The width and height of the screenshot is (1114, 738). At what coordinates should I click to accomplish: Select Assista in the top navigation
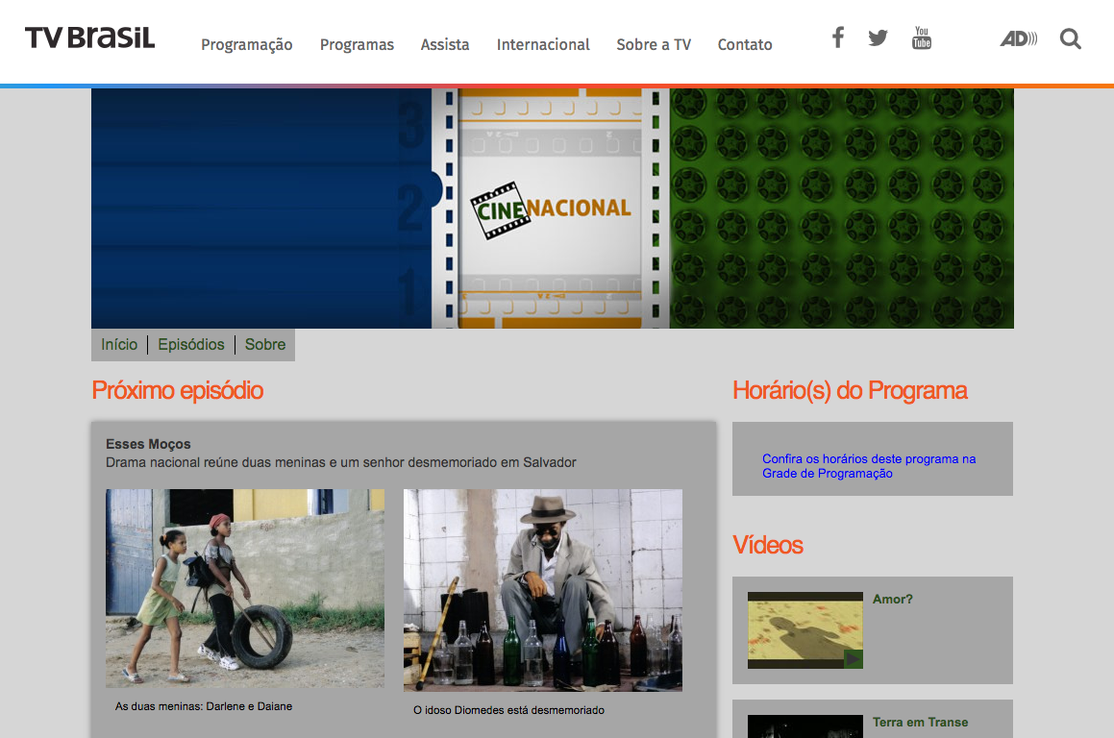pyautogui.click(x=445, y=44)
